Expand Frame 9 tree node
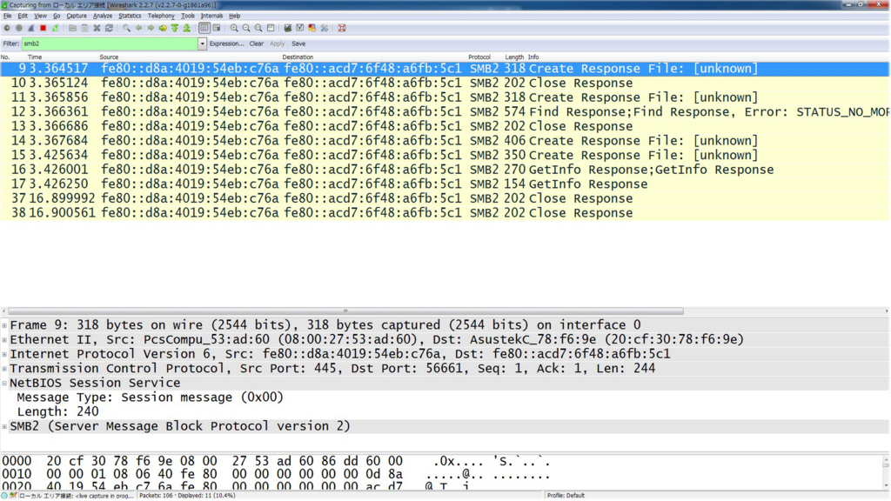Viewport: 891px width, 501px height. tap(4, 325)
